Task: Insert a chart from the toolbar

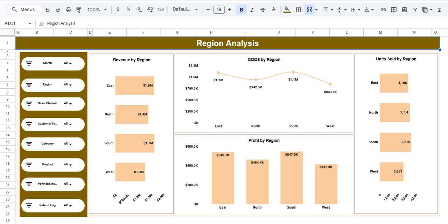Action: click(405, 9)
